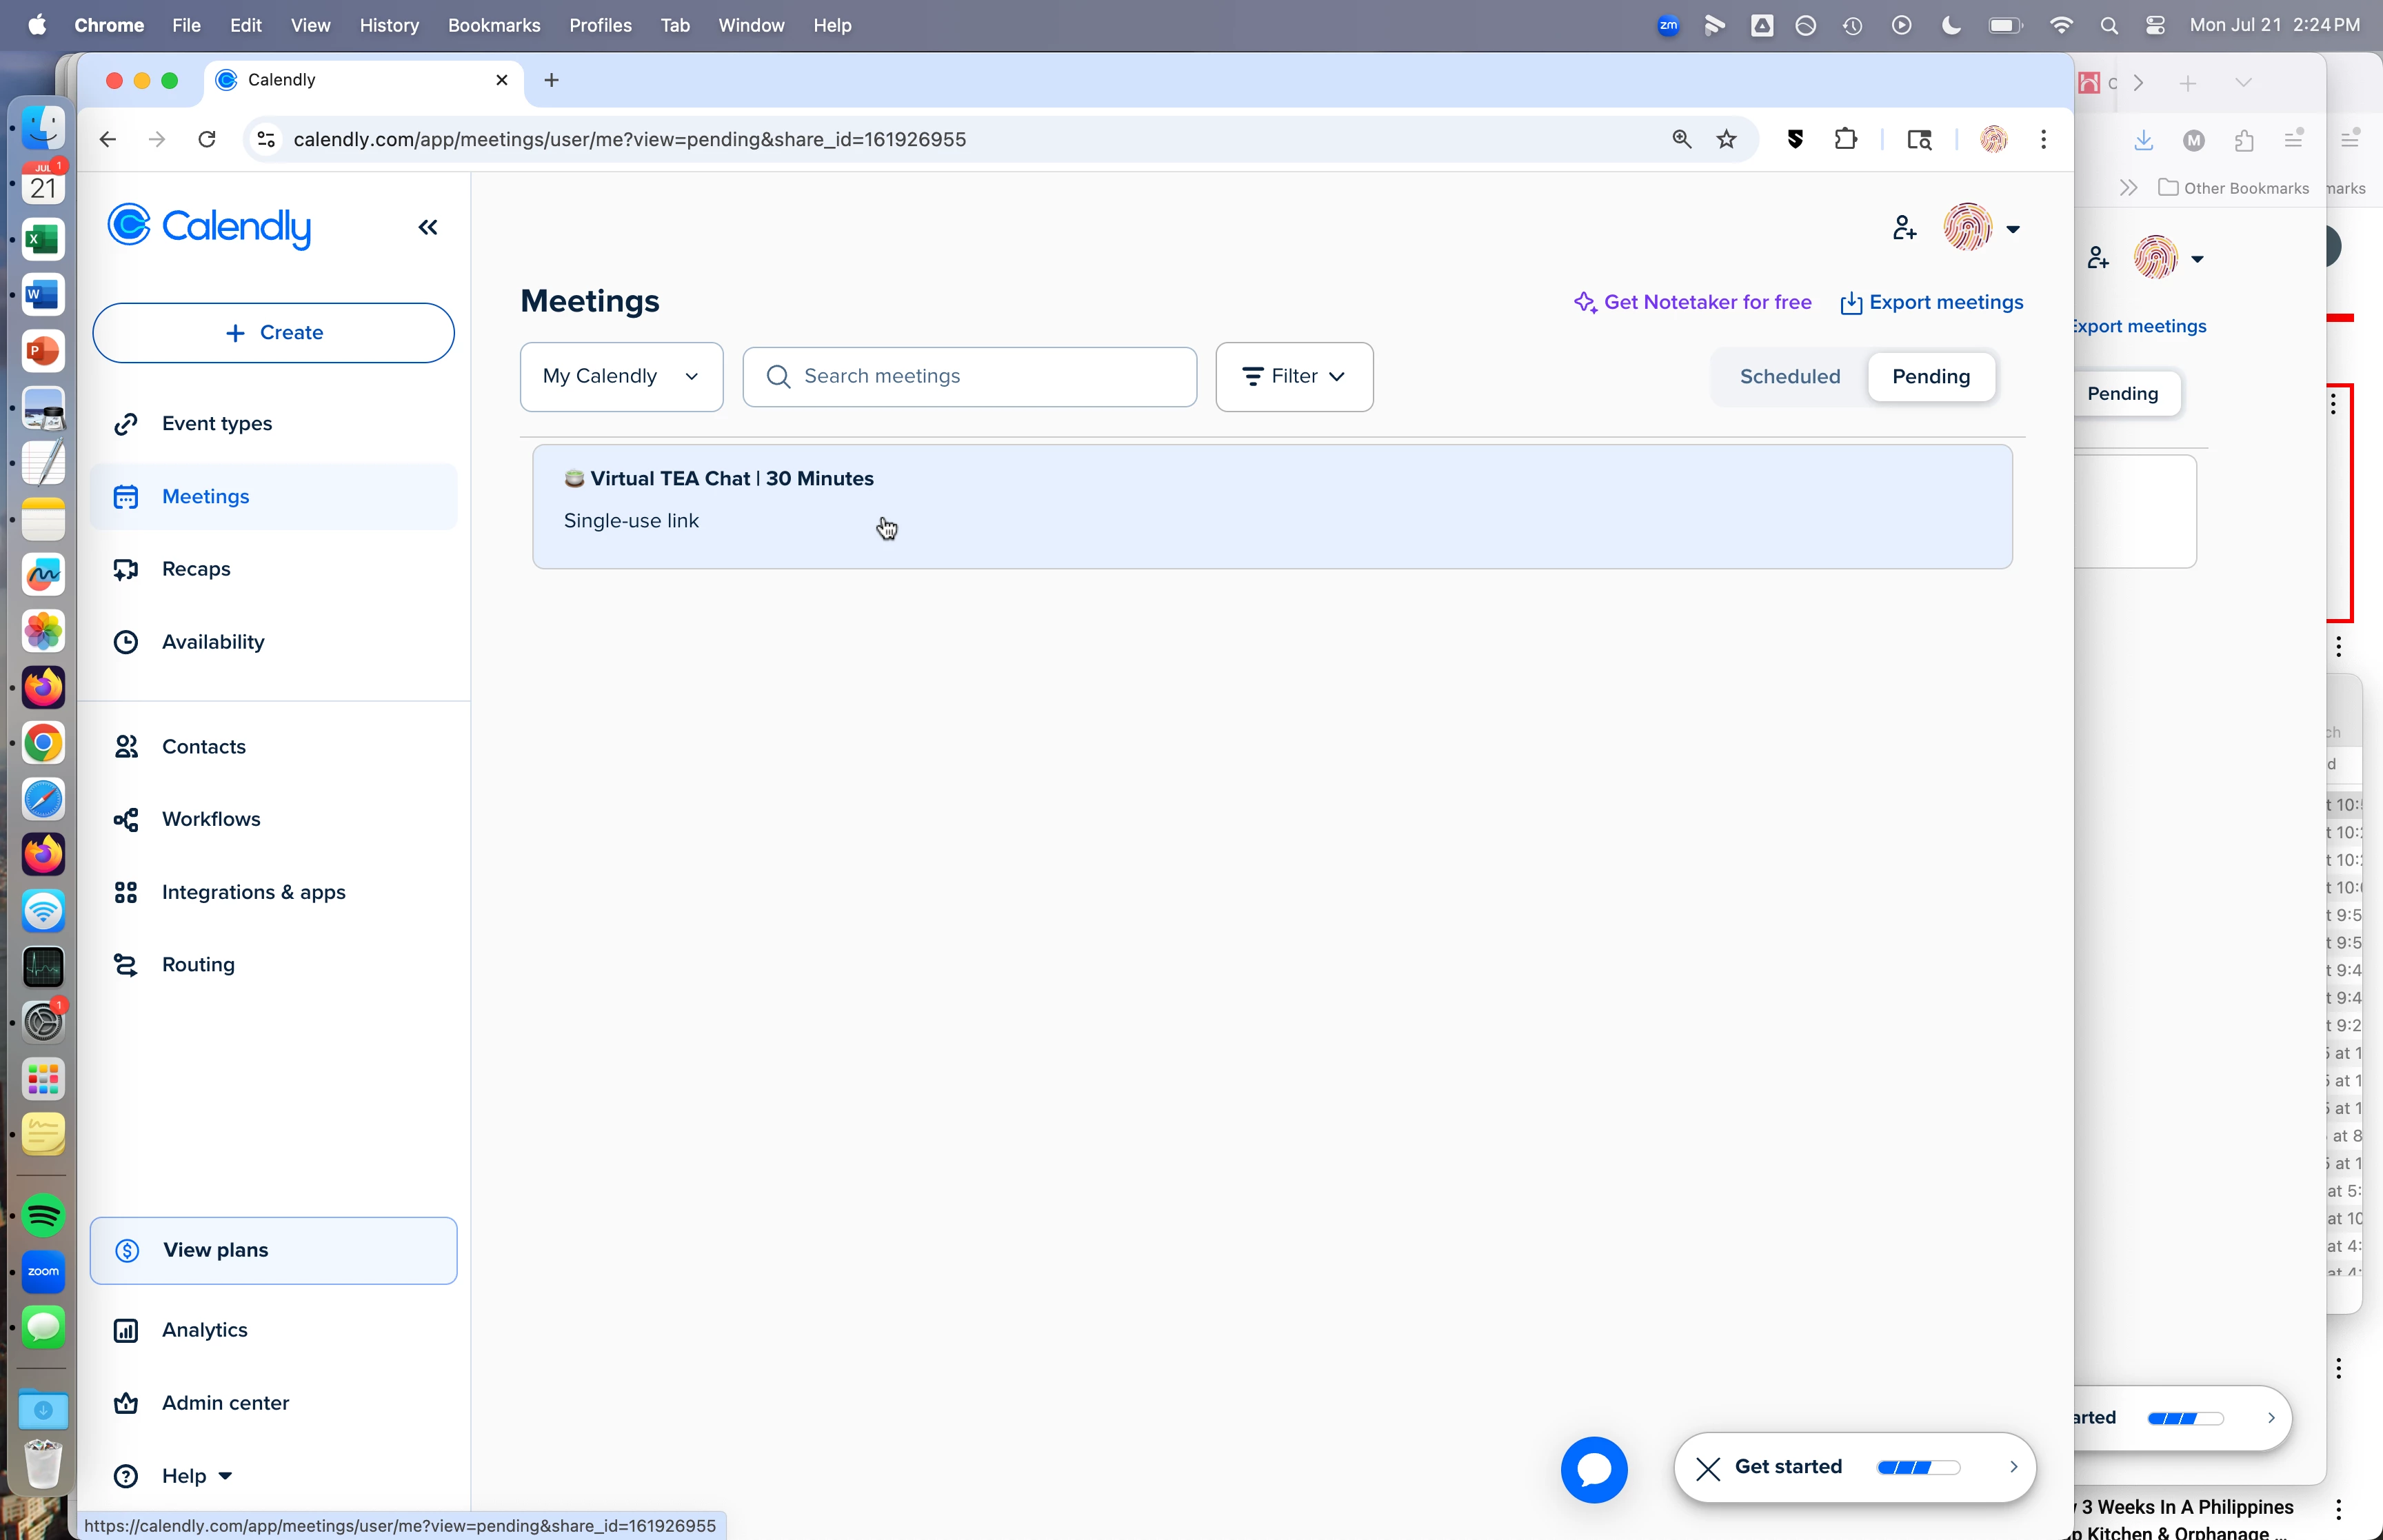Open the History menu in menu bar

point(389,25)
